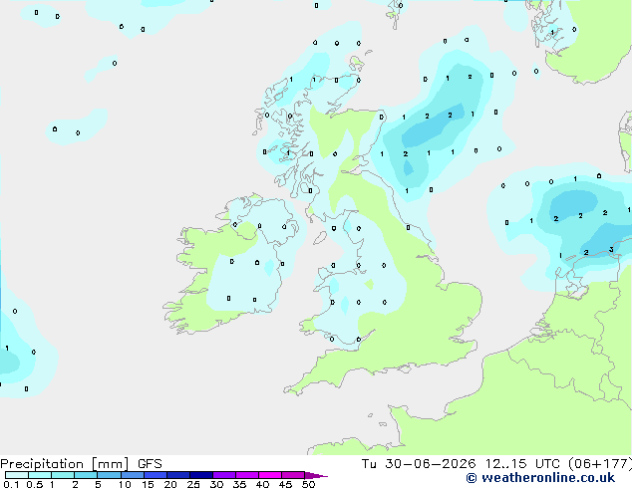Click the 'Precipitation [mm]' title text
The height and width of the screenshot is (488, 632).
click(64, 464)
